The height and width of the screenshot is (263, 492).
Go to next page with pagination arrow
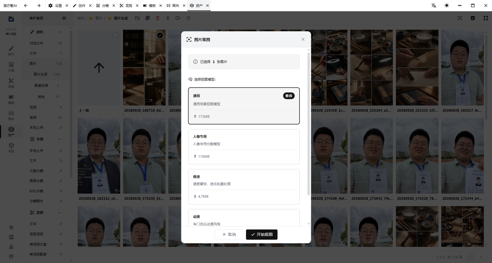480,257
